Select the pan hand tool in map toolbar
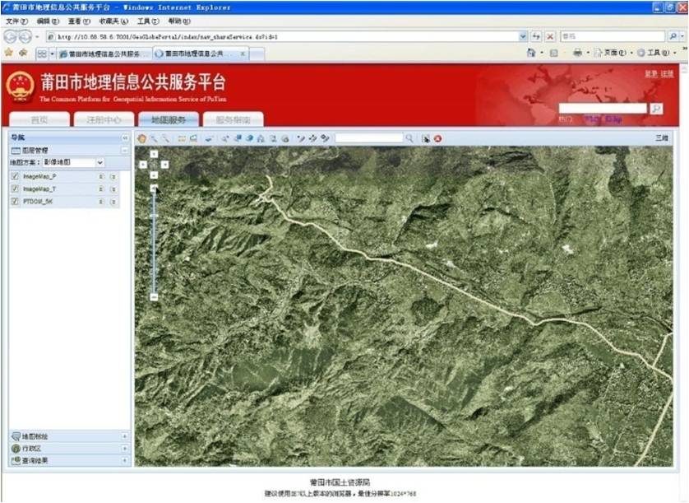Image resolution: width=689 pixels, height=503 pixels. pyautogui.click(x=142, y=138)
